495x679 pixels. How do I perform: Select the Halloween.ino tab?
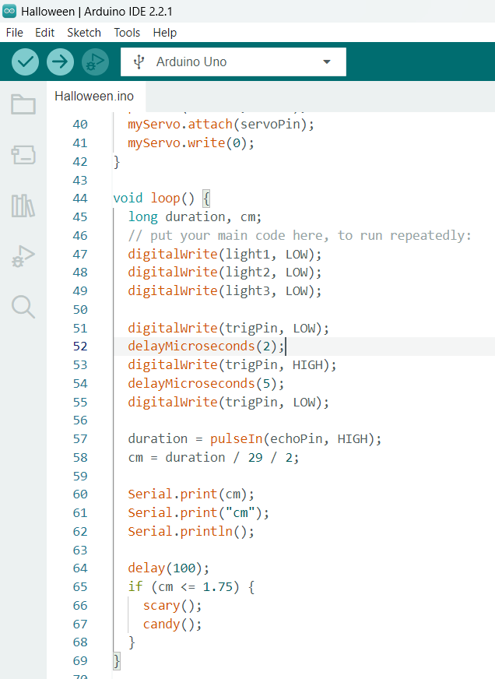click(x=94, y=96)
